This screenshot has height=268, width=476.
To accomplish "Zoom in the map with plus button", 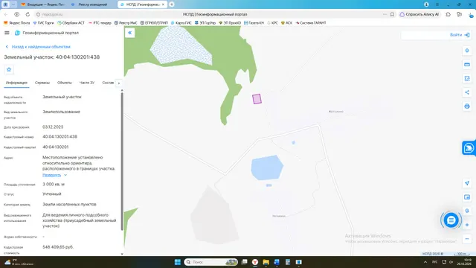I will pos(467,225).
